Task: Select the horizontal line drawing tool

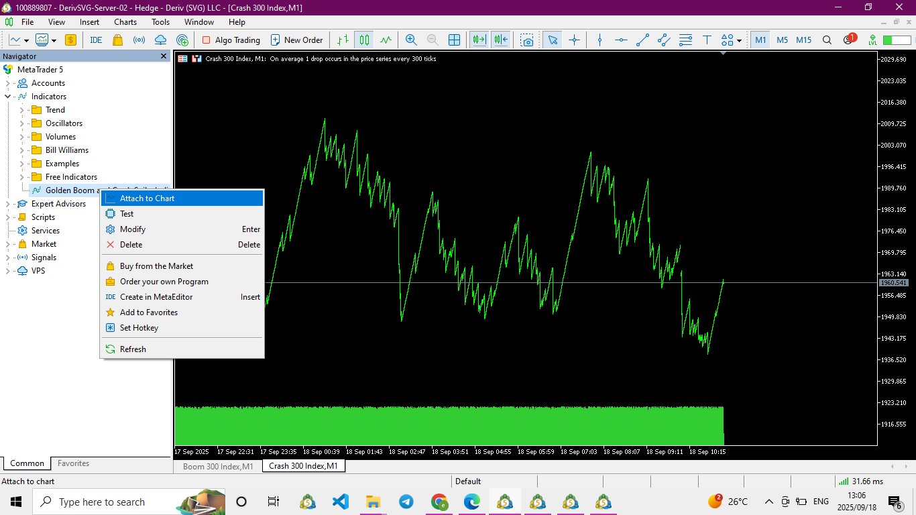Action: click(x=621, y=40)
